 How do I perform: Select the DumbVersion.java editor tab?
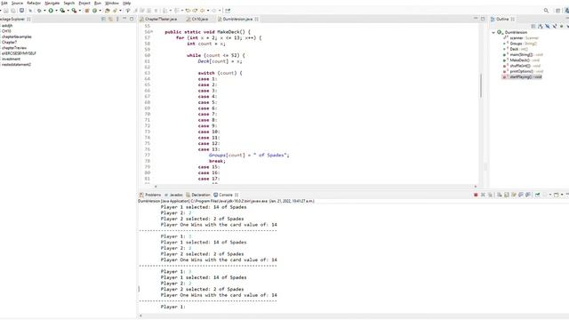click(237, 19)
